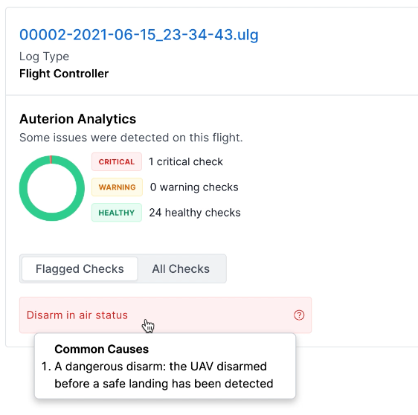Click the help question mark icon

point(299,315)
